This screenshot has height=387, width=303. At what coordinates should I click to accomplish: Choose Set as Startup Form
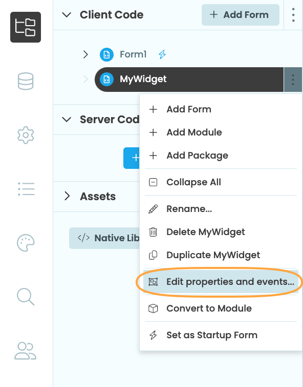click(x=221, y=335)
